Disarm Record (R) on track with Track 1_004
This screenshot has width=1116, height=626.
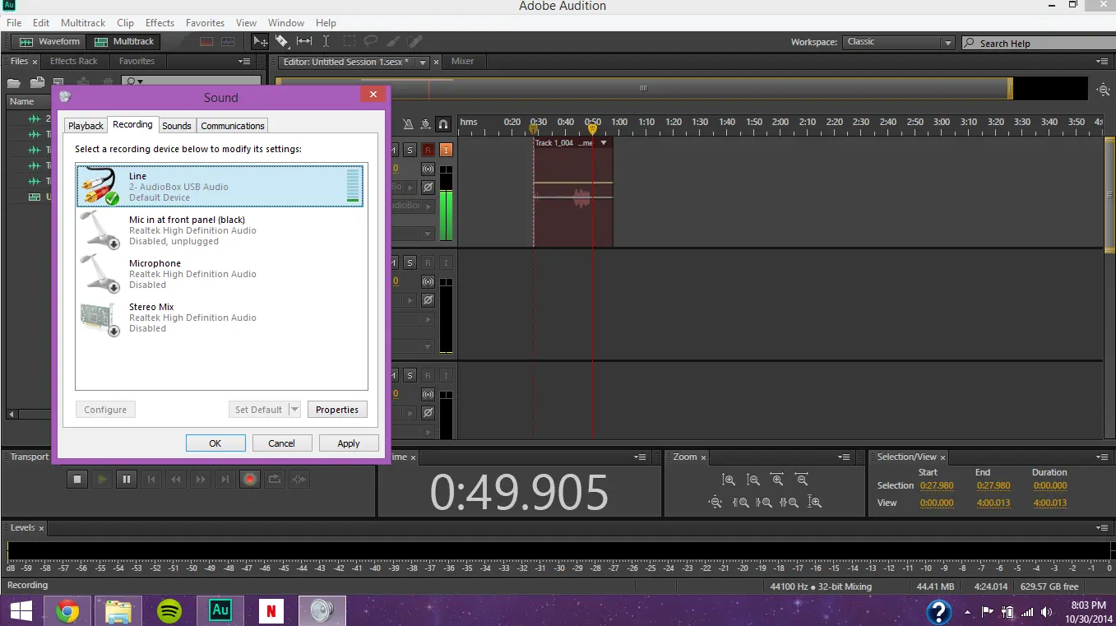(428, 149)
